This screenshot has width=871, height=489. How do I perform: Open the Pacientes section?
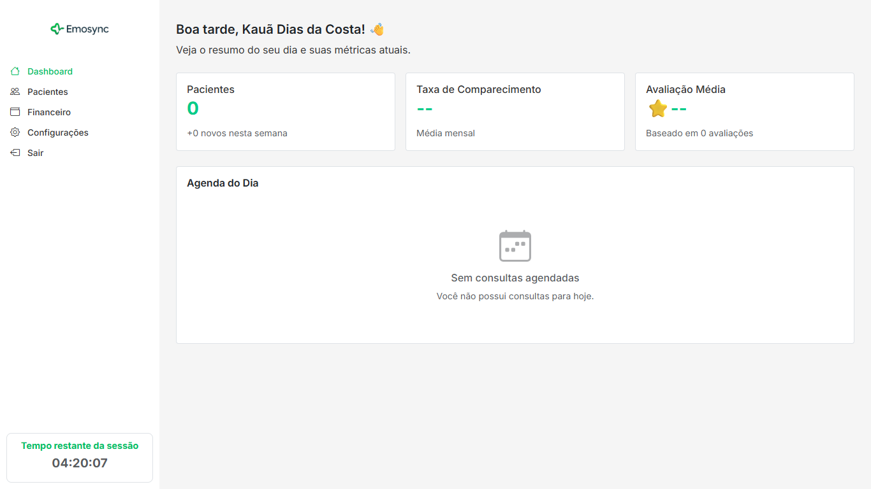[47, 91]
